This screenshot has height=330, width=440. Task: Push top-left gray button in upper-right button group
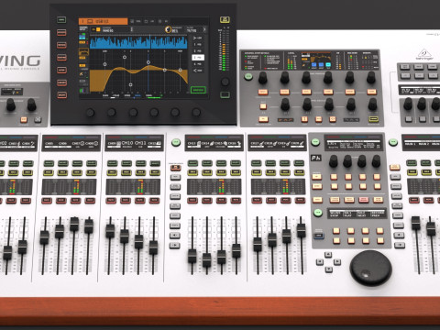tap(405, 67)
